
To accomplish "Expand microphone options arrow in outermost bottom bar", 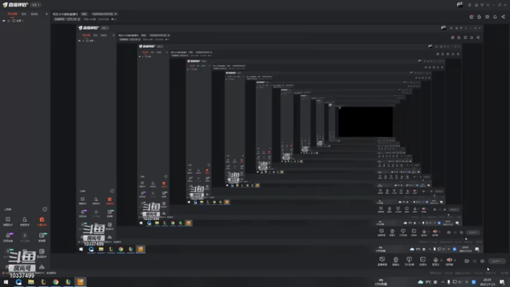I will [x=441, y=260].
